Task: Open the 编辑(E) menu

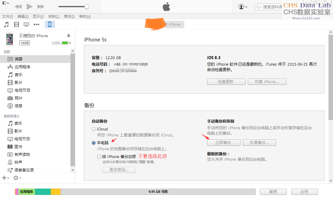Action: click(x=23, y=16)
